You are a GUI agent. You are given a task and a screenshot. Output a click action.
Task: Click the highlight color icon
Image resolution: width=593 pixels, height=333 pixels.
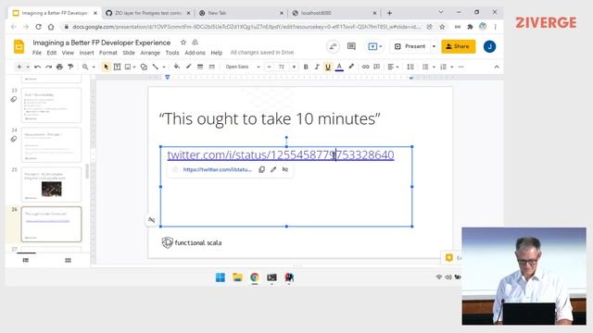tap(351, 67)
